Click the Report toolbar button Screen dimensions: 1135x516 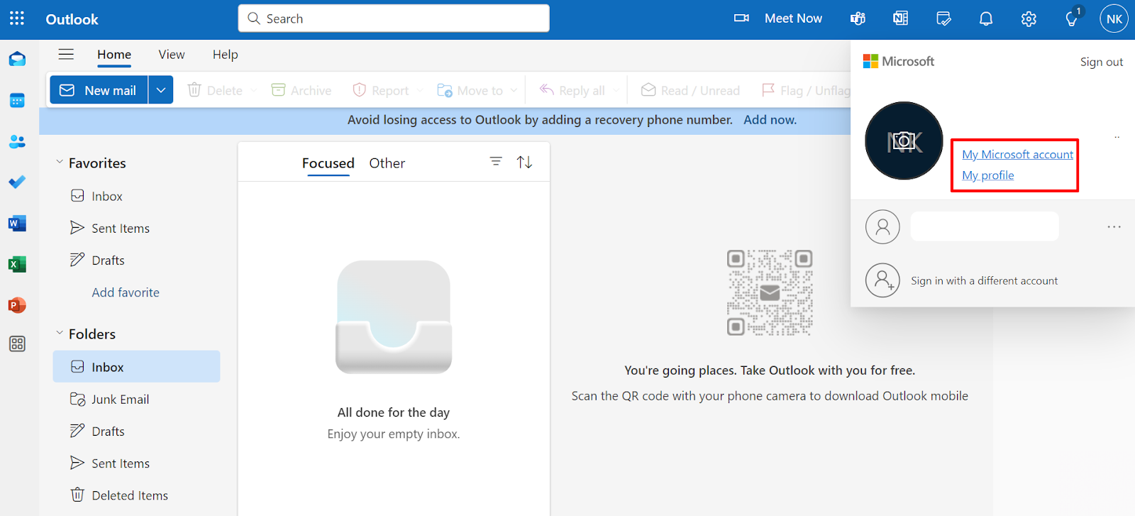pyautogui.click(x=381, y=90)
